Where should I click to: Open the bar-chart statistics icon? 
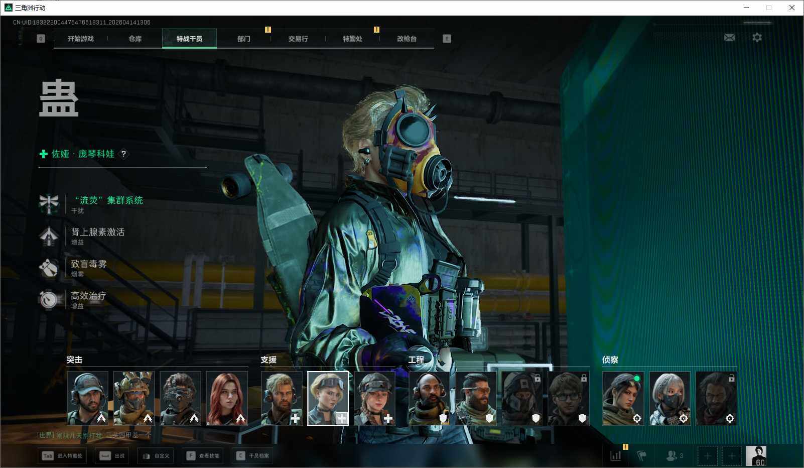(x=615, y=455)
